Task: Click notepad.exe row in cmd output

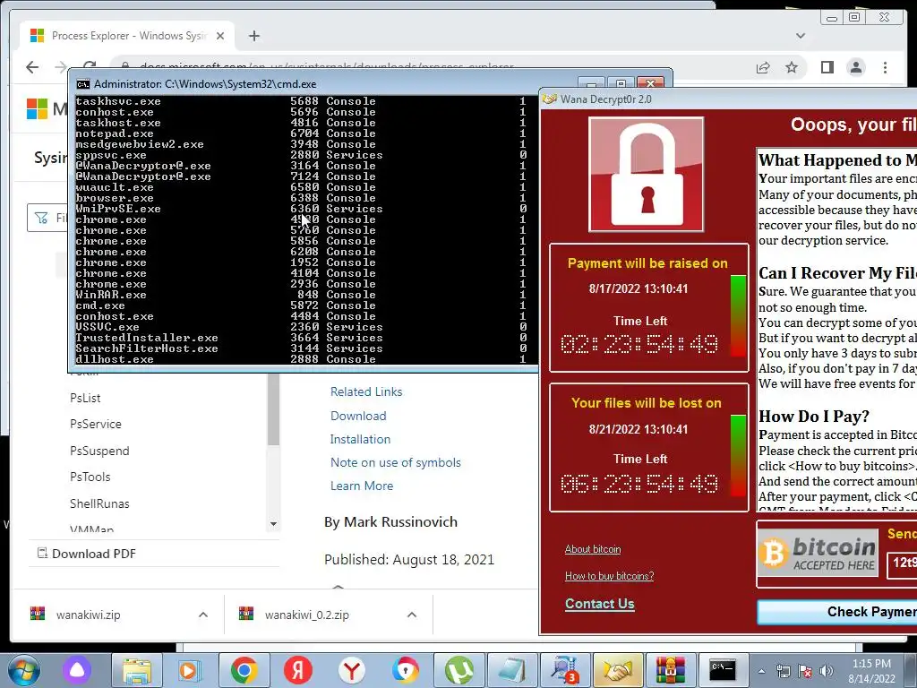Action: [x=301, y=133]
